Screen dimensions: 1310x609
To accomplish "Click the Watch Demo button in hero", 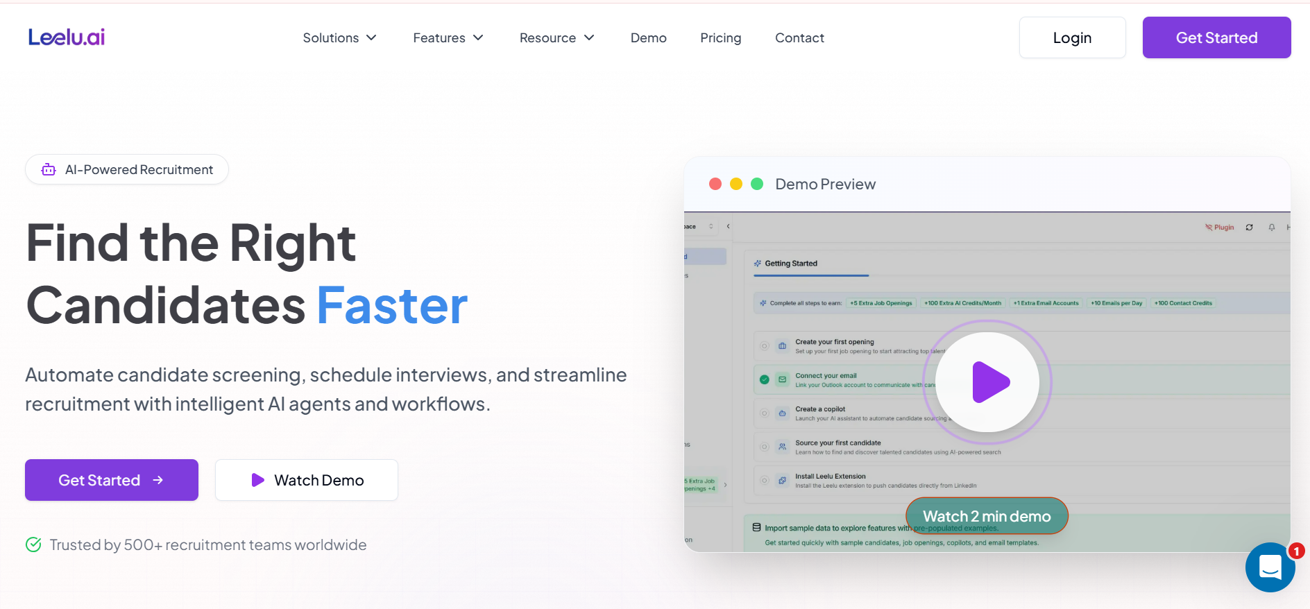I will point(307,480).
